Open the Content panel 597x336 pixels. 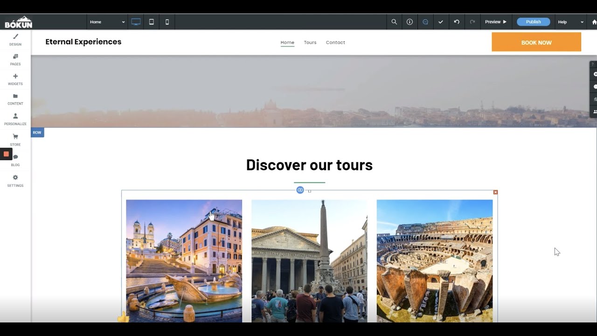(15, 99)
